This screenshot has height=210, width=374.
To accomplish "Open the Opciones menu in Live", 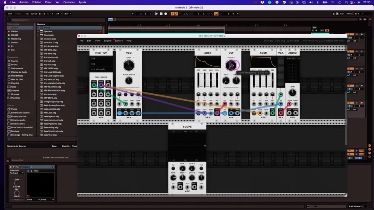I will 69,2.
